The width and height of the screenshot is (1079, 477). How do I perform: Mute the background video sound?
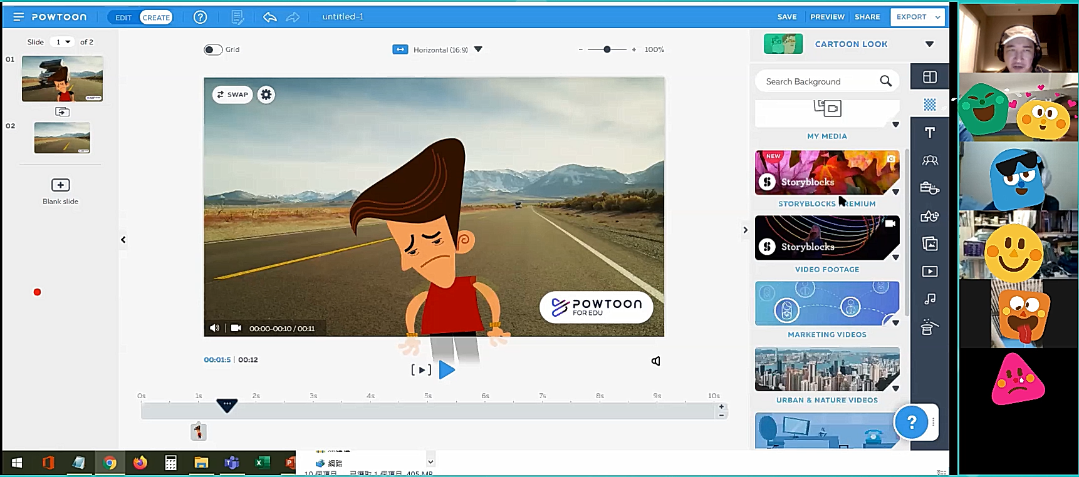pos(214,328)
